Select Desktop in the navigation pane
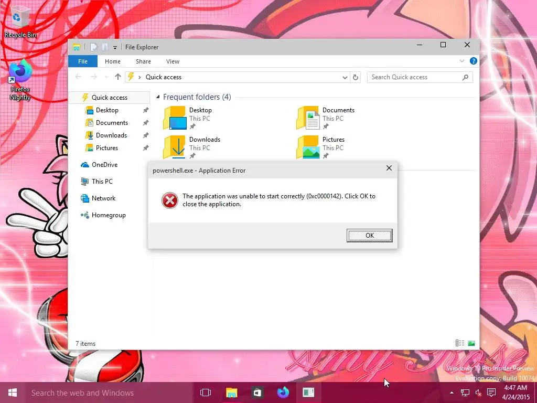The width and height of the screenshot is (537, 403). pos(107,110)
